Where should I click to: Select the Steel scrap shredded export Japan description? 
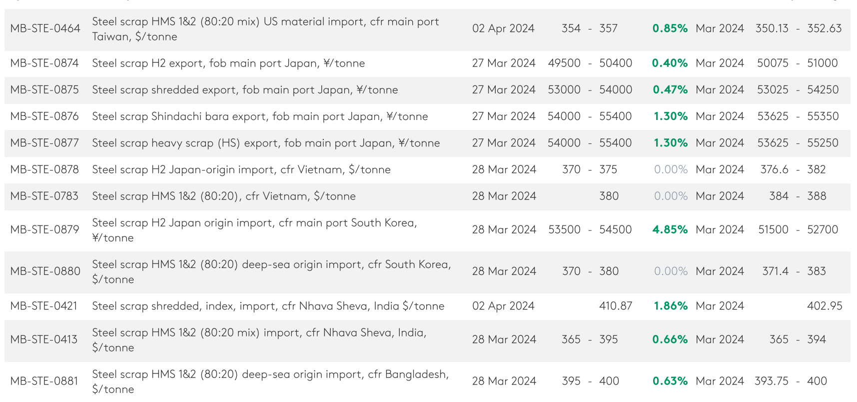pos(245,89)
